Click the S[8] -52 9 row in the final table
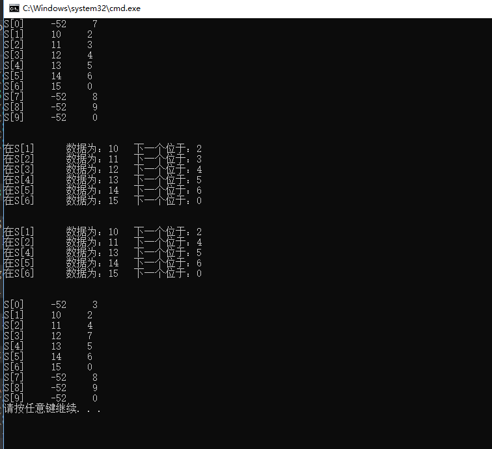Image resolution: width=492 pixels, height=449 pixels. 51,388
